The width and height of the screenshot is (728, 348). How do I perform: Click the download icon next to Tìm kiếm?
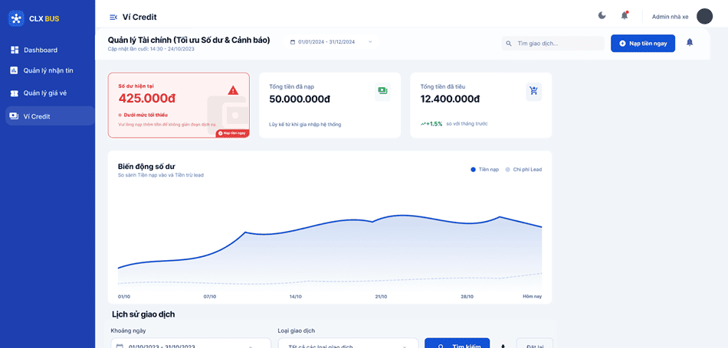pyautogui.click(x=503, y=346)
